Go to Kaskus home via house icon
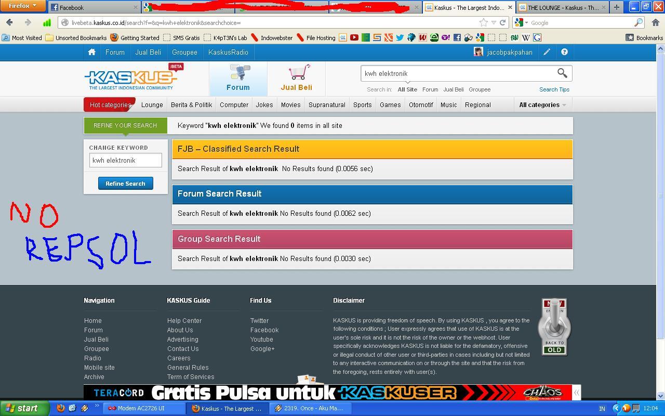The image size is (665, 416). 91,52
